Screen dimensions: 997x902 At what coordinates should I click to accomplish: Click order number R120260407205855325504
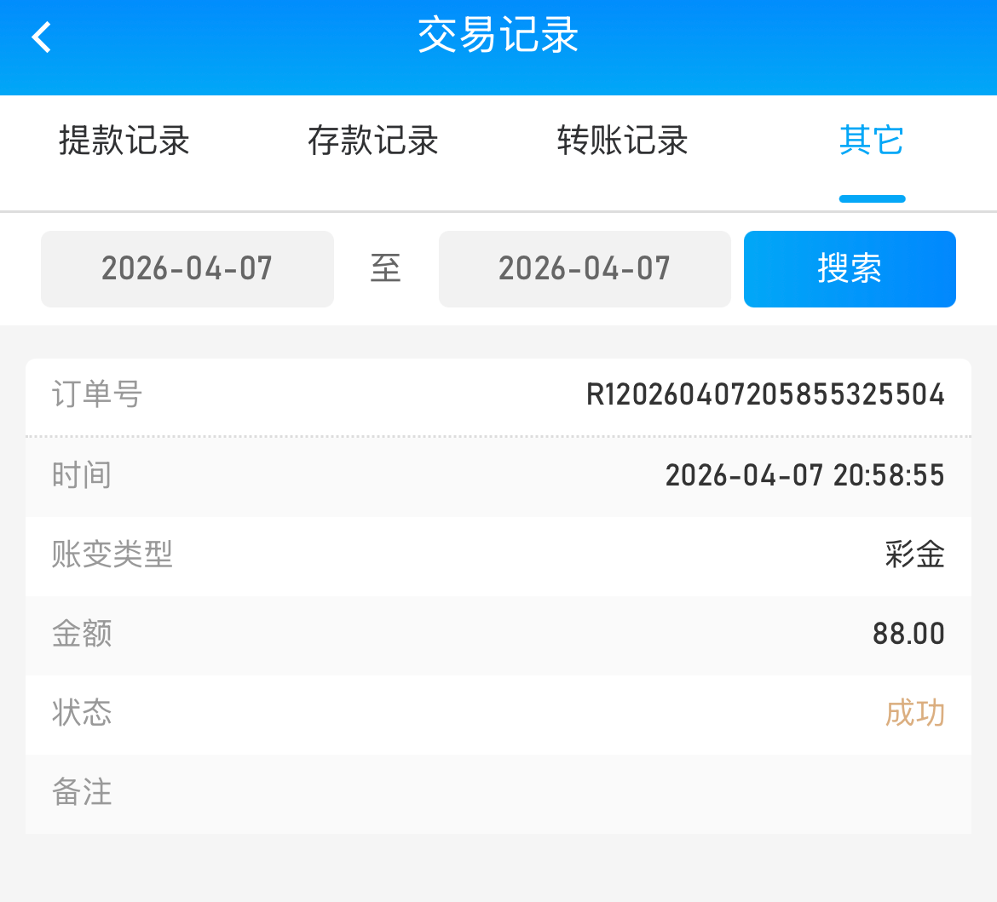765,395
